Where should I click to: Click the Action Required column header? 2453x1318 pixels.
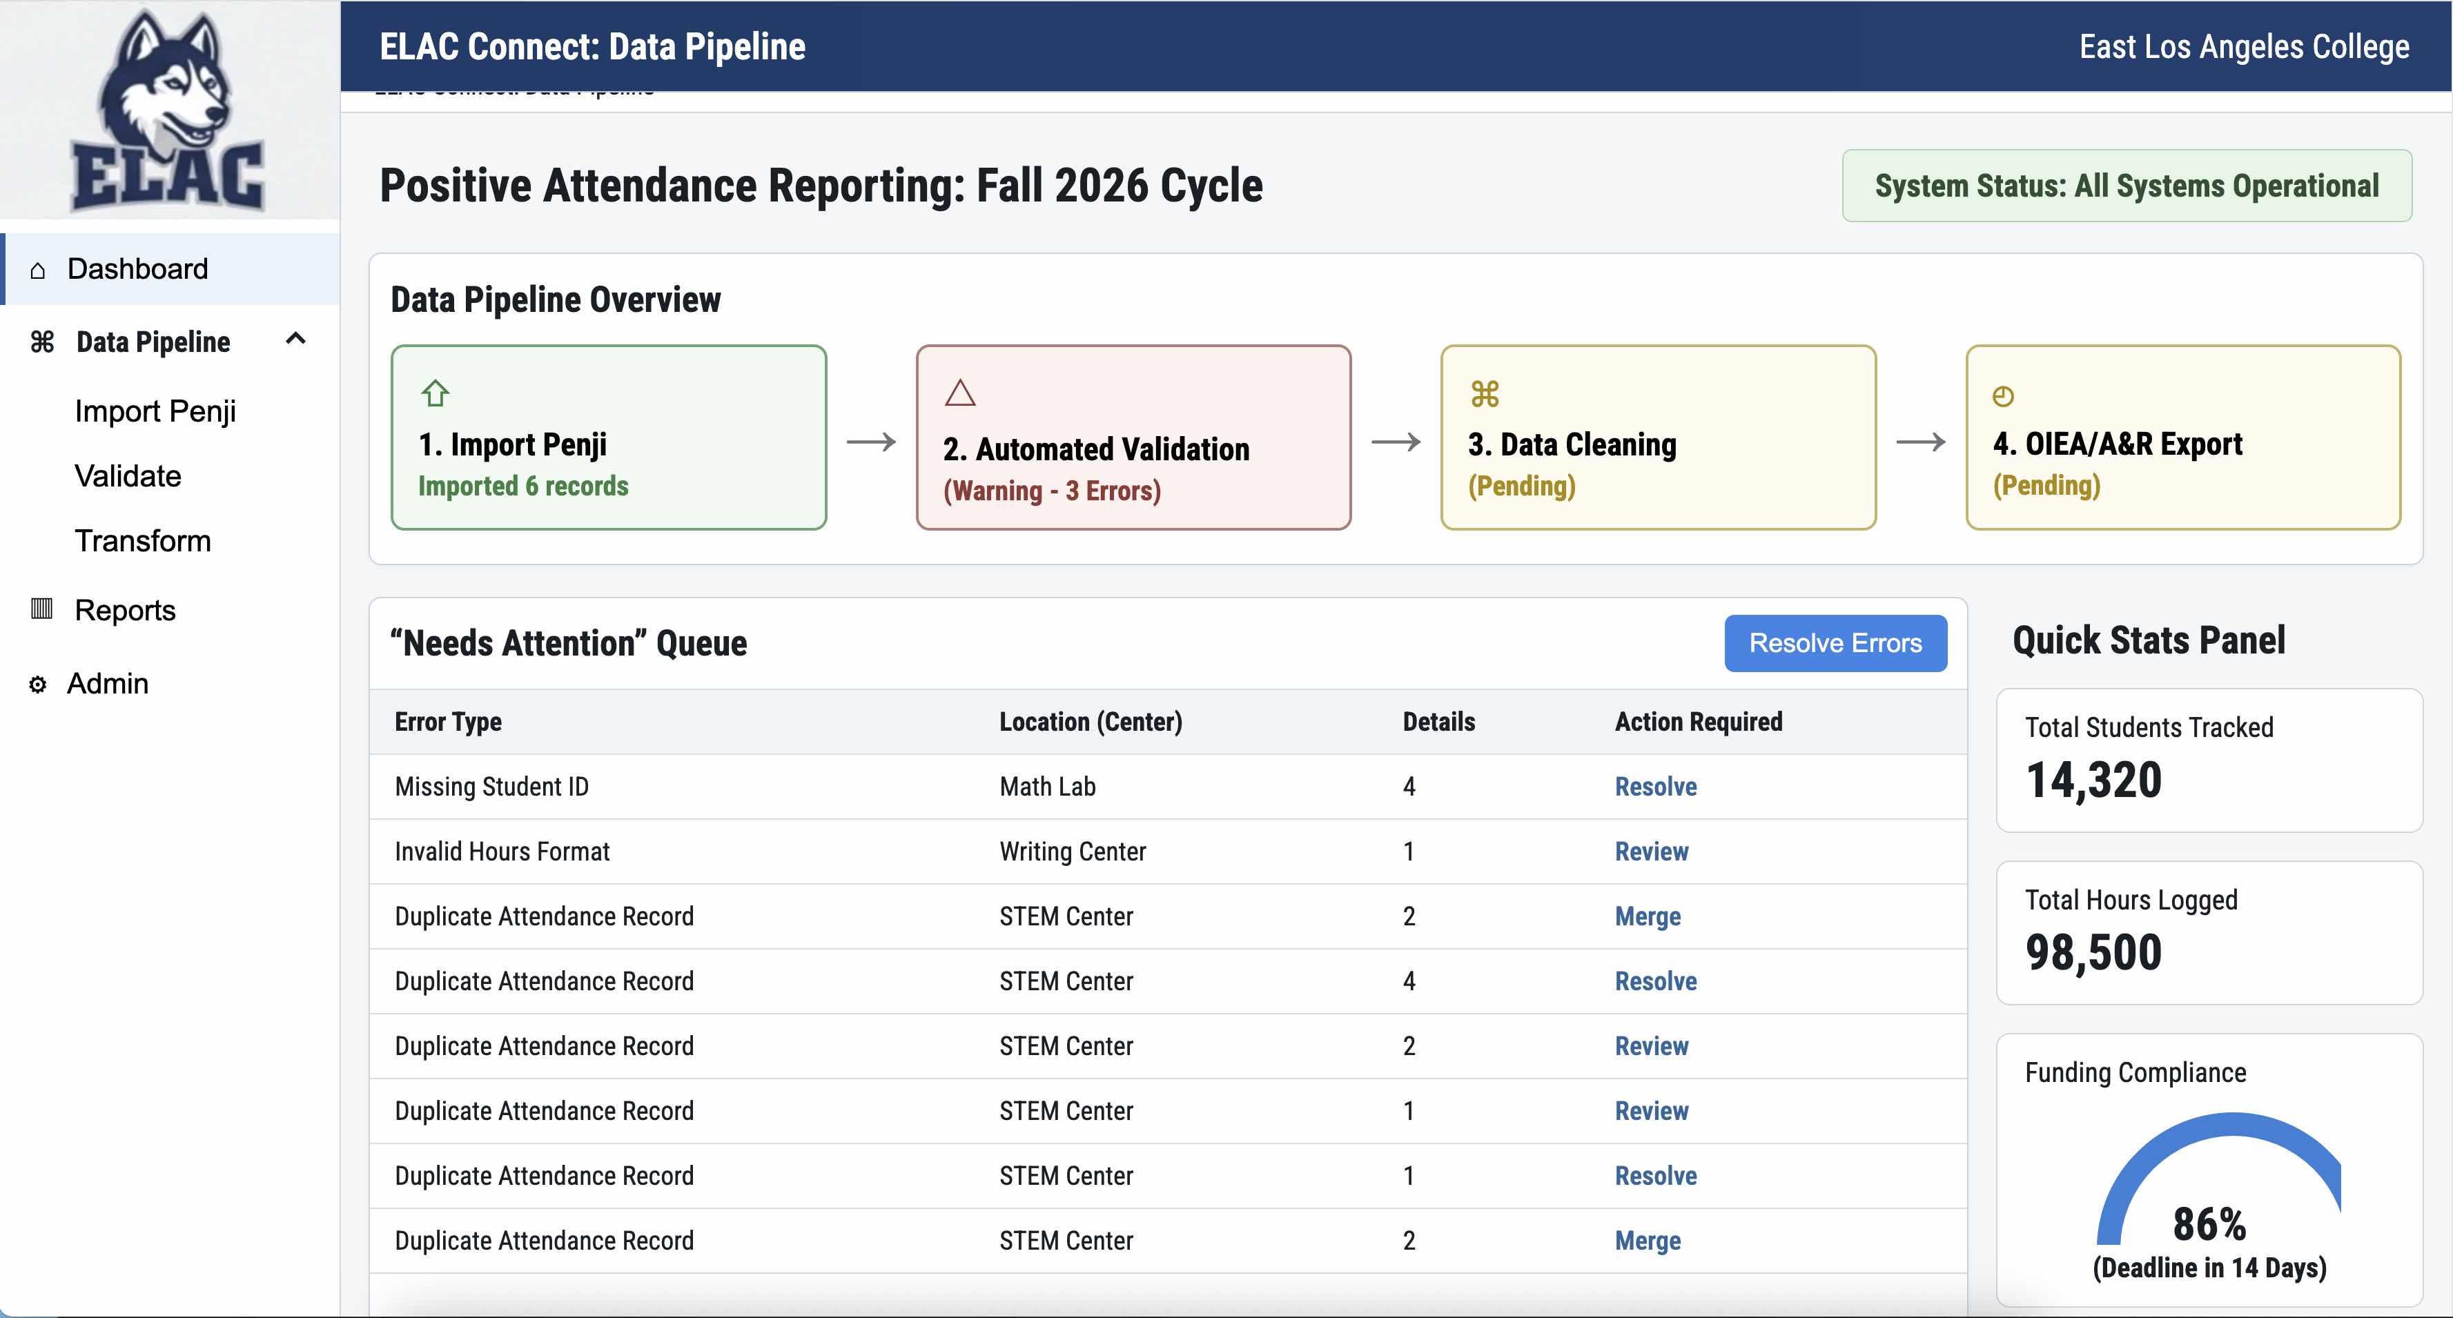[x=1698, y=722]
